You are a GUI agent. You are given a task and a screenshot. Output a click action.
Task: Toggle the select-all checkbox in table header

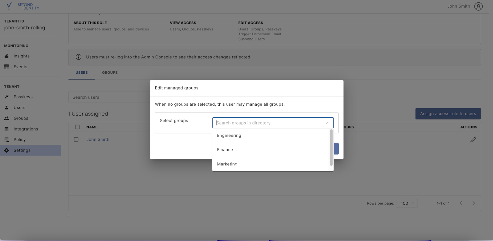tap(77, 127)
